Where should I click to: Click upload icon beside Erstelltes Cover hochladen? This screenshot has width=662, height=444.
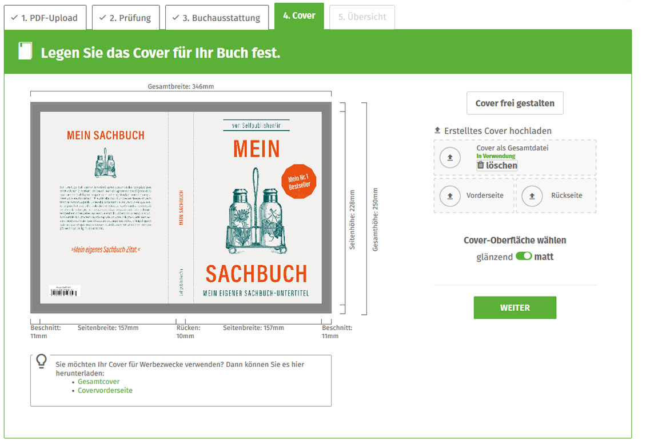pos(438,131)
